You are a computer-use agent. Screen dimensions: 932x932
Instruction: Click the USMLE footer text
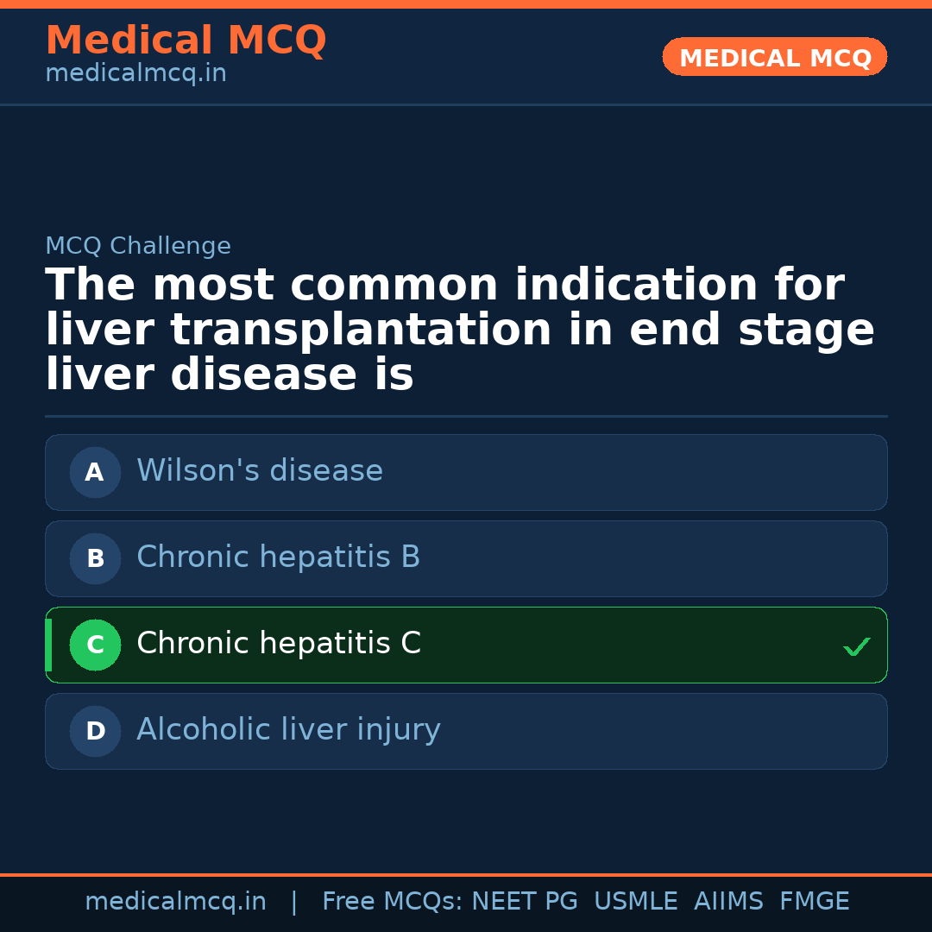635,902
